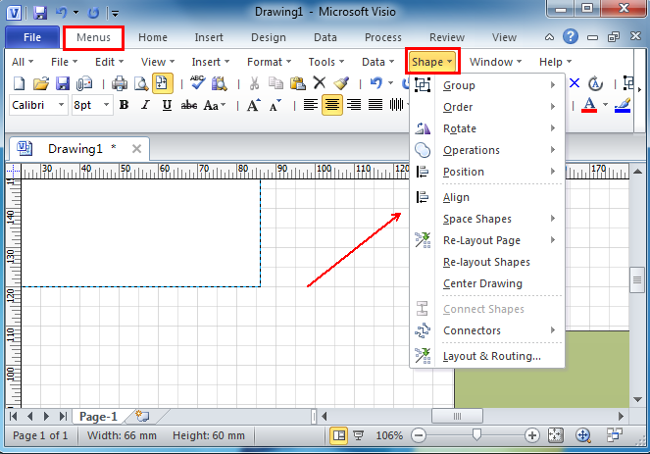The image size is (650, 454).
Task: Click the blue line color brush
Action: click(623, 105)
